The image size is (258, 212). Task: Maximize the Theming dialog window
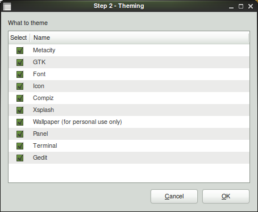pos(241,6)
